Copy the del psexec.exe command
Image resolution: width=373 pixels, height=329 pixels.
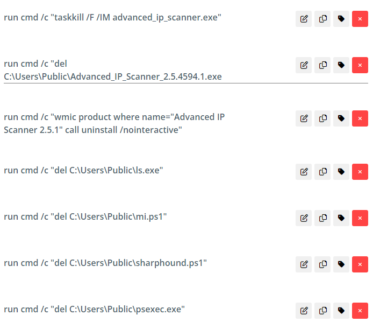[x=322, y=311]
